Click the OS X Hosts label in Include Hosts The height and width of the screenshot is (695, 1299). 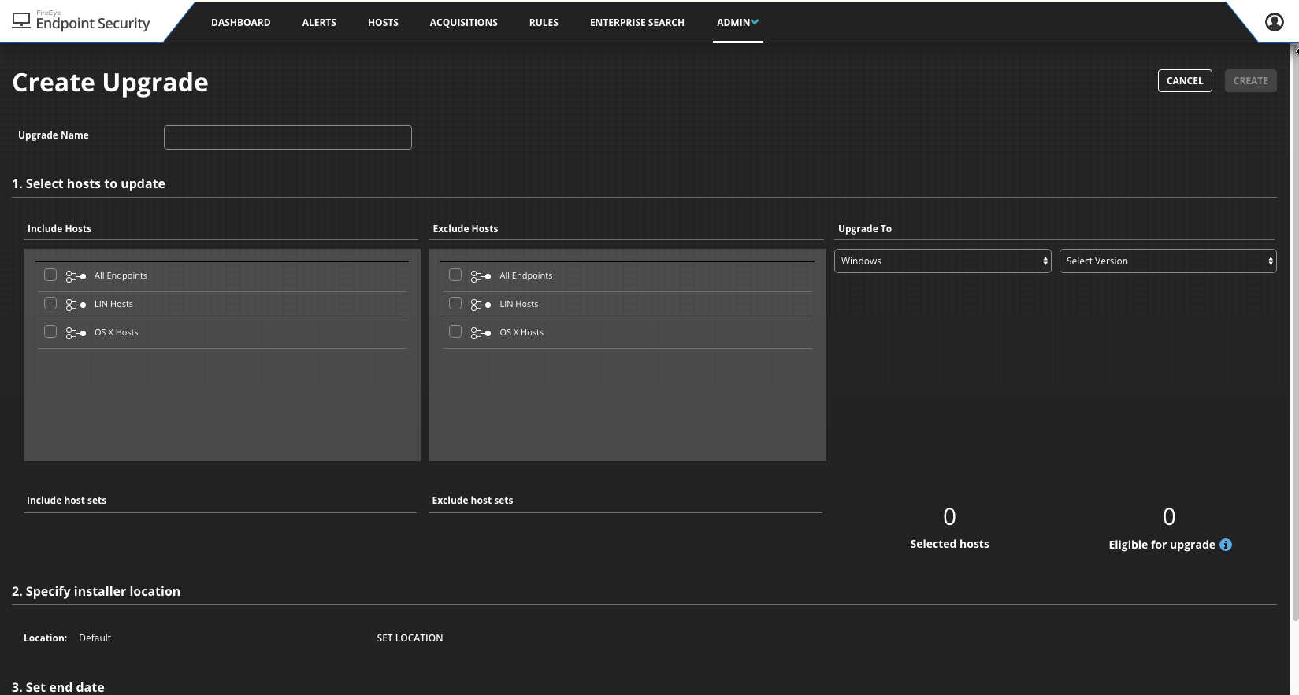(x=116, y=332)
